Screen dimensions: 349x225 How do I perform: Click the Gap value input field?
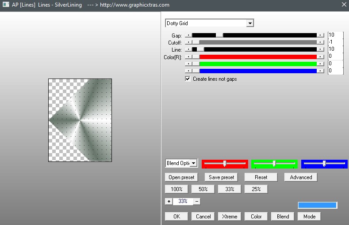point(335,35)
